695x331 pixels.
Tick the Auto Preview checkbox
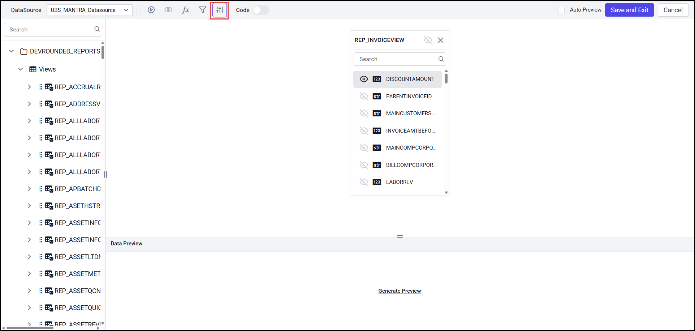(x=561, y=10)
